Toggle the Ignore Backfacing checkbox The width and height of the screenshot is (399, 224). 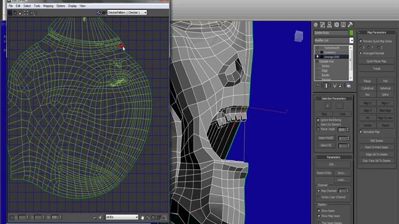click(318, 120)
